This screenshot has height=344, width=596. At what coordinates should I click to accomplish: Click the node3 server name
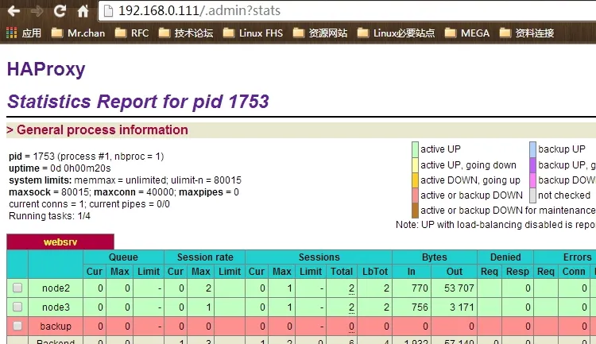pyautogui.click(x=56, y=307)
